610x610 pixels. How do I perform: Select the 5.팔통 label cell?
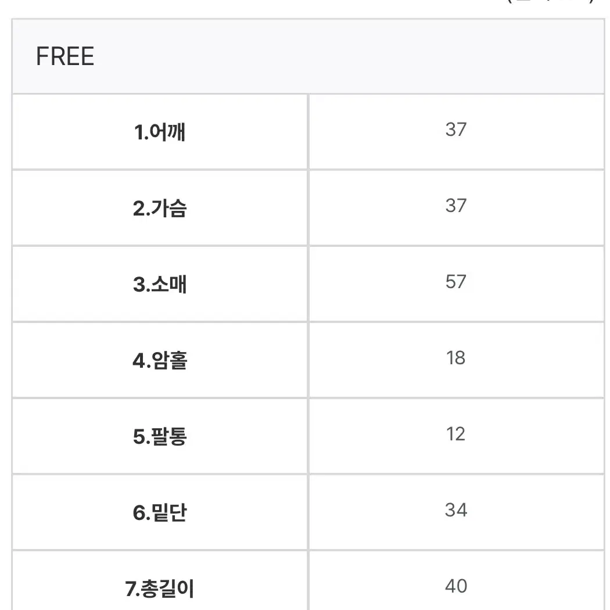[160, 436]
